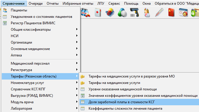Click the medical book with red cross icon
The height and width of the screenshot is (112, 199).
pos(98,13)
